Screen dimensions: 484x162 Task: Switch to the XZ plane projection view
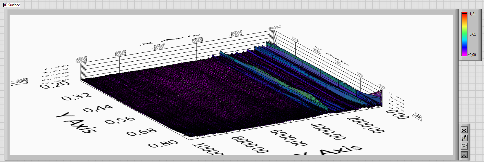pyautogui.click(x=464, y=138)
